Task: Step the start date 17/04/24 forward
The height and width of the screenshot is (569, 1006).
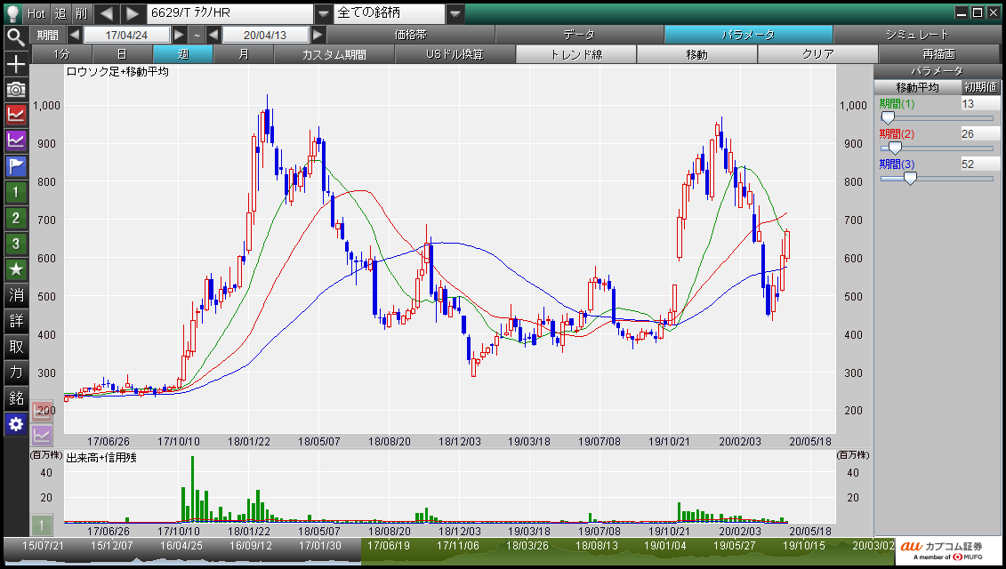Action: (x=179, y=35)
